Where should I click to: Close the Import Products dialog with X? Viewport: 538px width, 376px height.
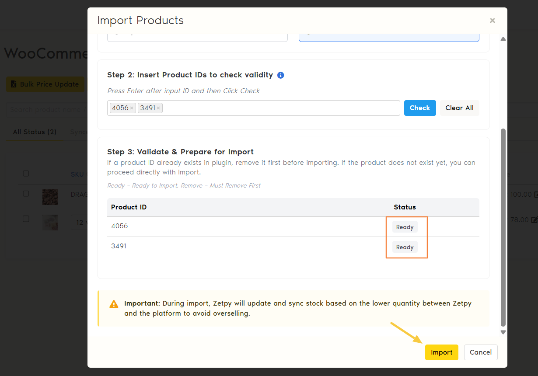[492, 21]
